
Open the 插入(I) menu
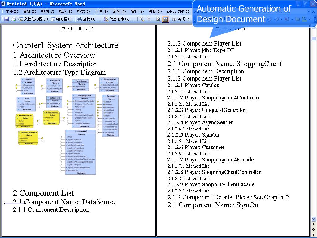click(x=66, y=11)
